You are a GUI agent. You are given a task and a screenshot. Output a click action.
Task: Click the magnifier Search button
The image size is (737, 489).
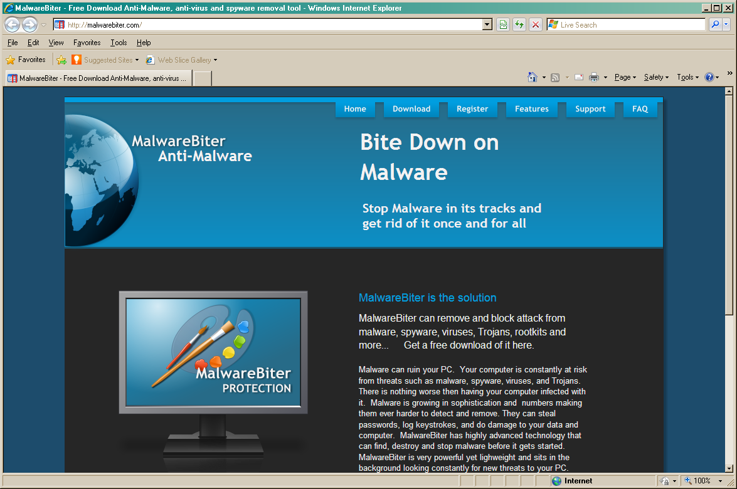(715, 24)
